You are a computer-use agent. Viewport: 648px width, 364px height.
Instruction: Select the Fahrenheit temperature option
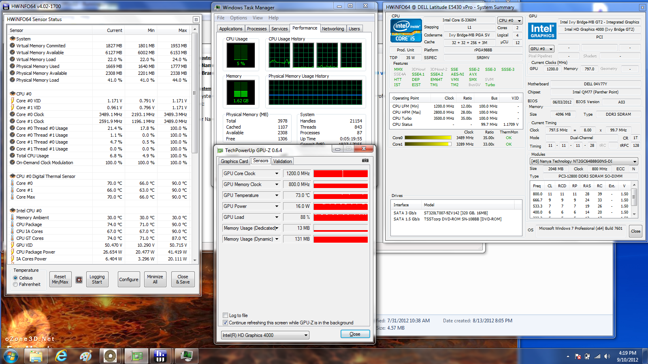tap(15, 284)
